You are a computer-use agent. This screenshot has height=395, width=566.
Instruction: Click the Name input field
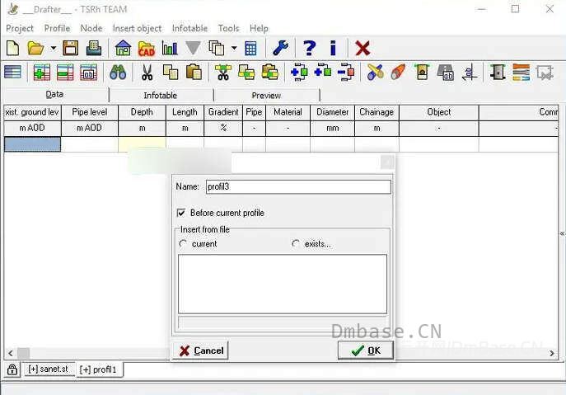click(x=298, y=187)
